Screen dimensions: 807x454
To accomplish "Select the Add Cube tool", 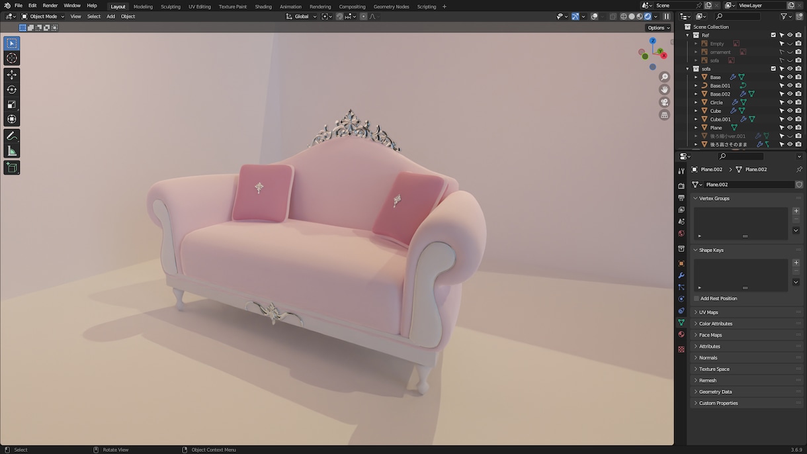I will click(x=12, y=167).
